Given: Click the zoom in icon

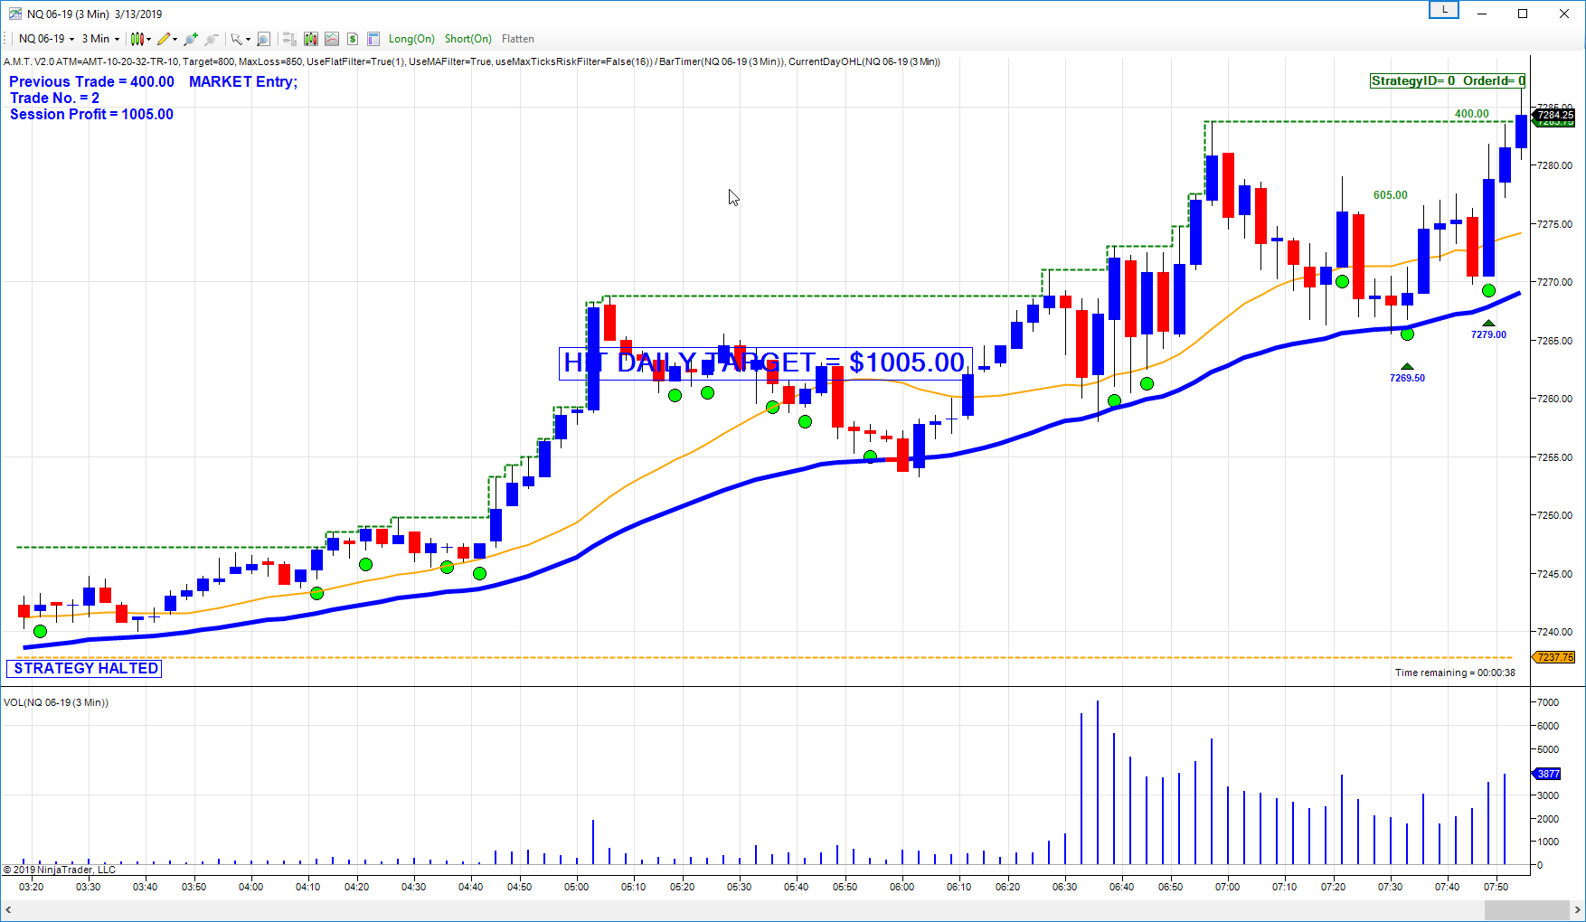Looking at the screenshot, I should pyautogui.click(x=191, y=39).
